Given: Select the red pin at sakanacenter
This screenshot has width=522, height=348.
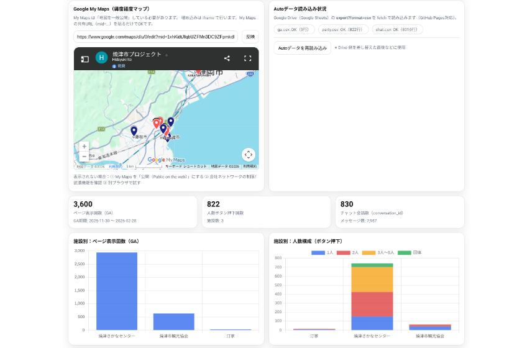Looking at the screenshot, I should click(198, 71).
